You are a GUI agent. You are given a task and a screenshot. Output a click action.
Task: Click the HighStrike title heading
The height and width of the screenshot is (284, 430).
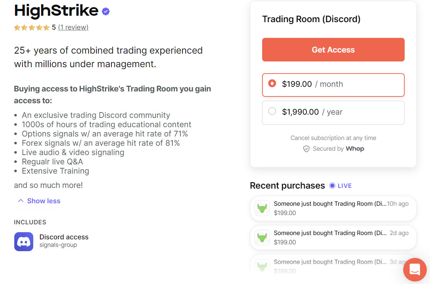click(56, 10)
